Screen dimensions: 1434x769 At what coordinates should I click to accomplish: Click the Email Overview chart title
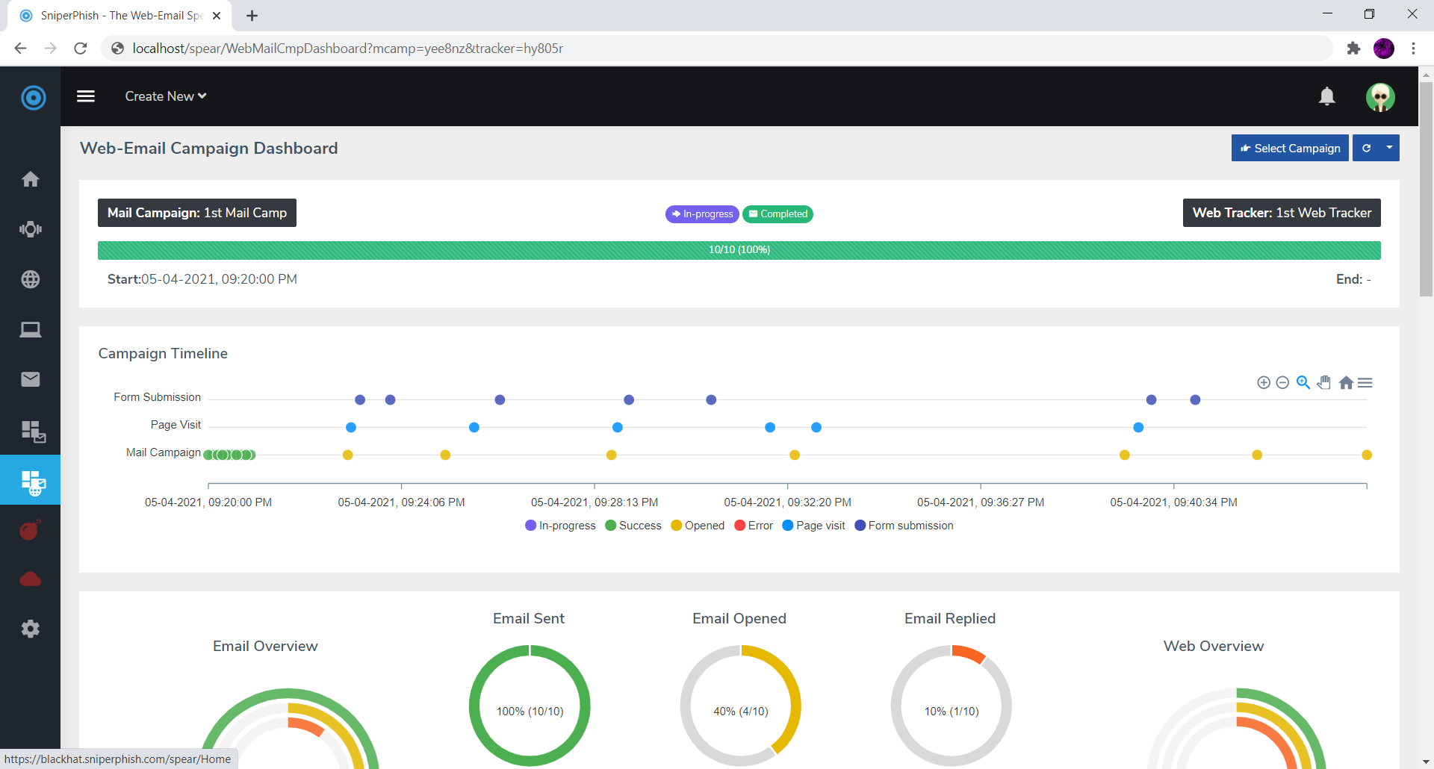pyautogui.click(x=265, y=646)
